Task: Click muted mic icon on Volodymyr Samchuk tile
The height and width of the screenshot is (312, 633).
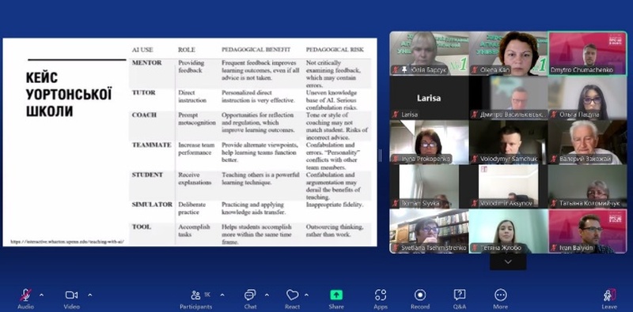Action: click(x=475, y=159)
